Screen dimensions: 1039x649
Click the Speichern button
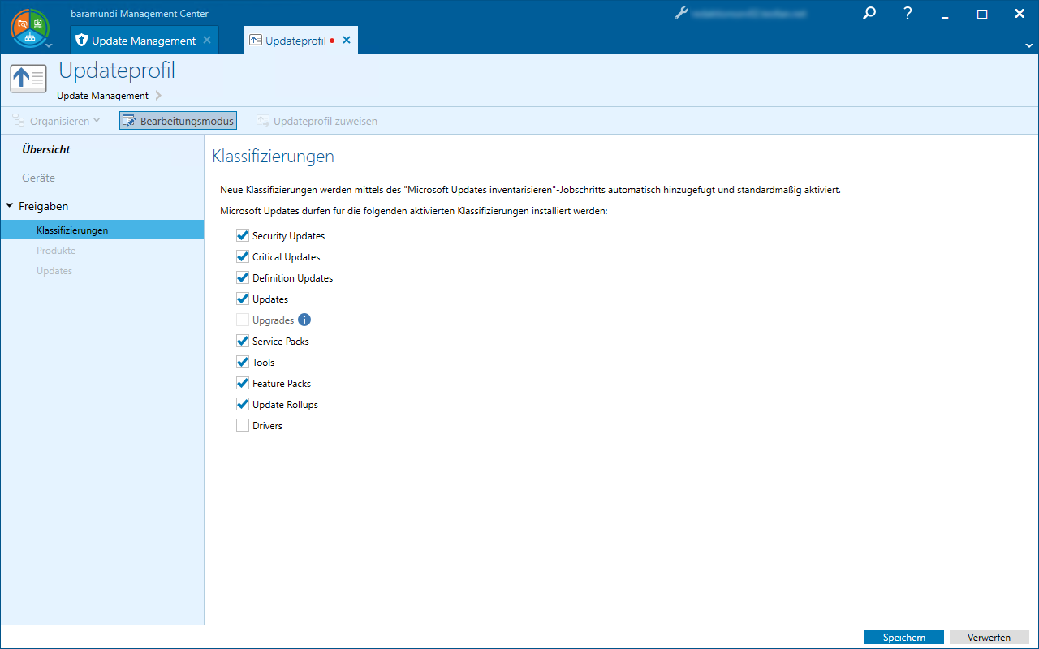(903, 637)
